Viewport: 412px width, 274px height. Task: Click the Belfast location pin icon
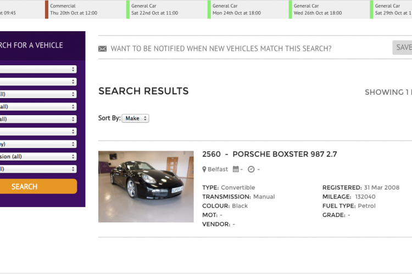(204, 169)
